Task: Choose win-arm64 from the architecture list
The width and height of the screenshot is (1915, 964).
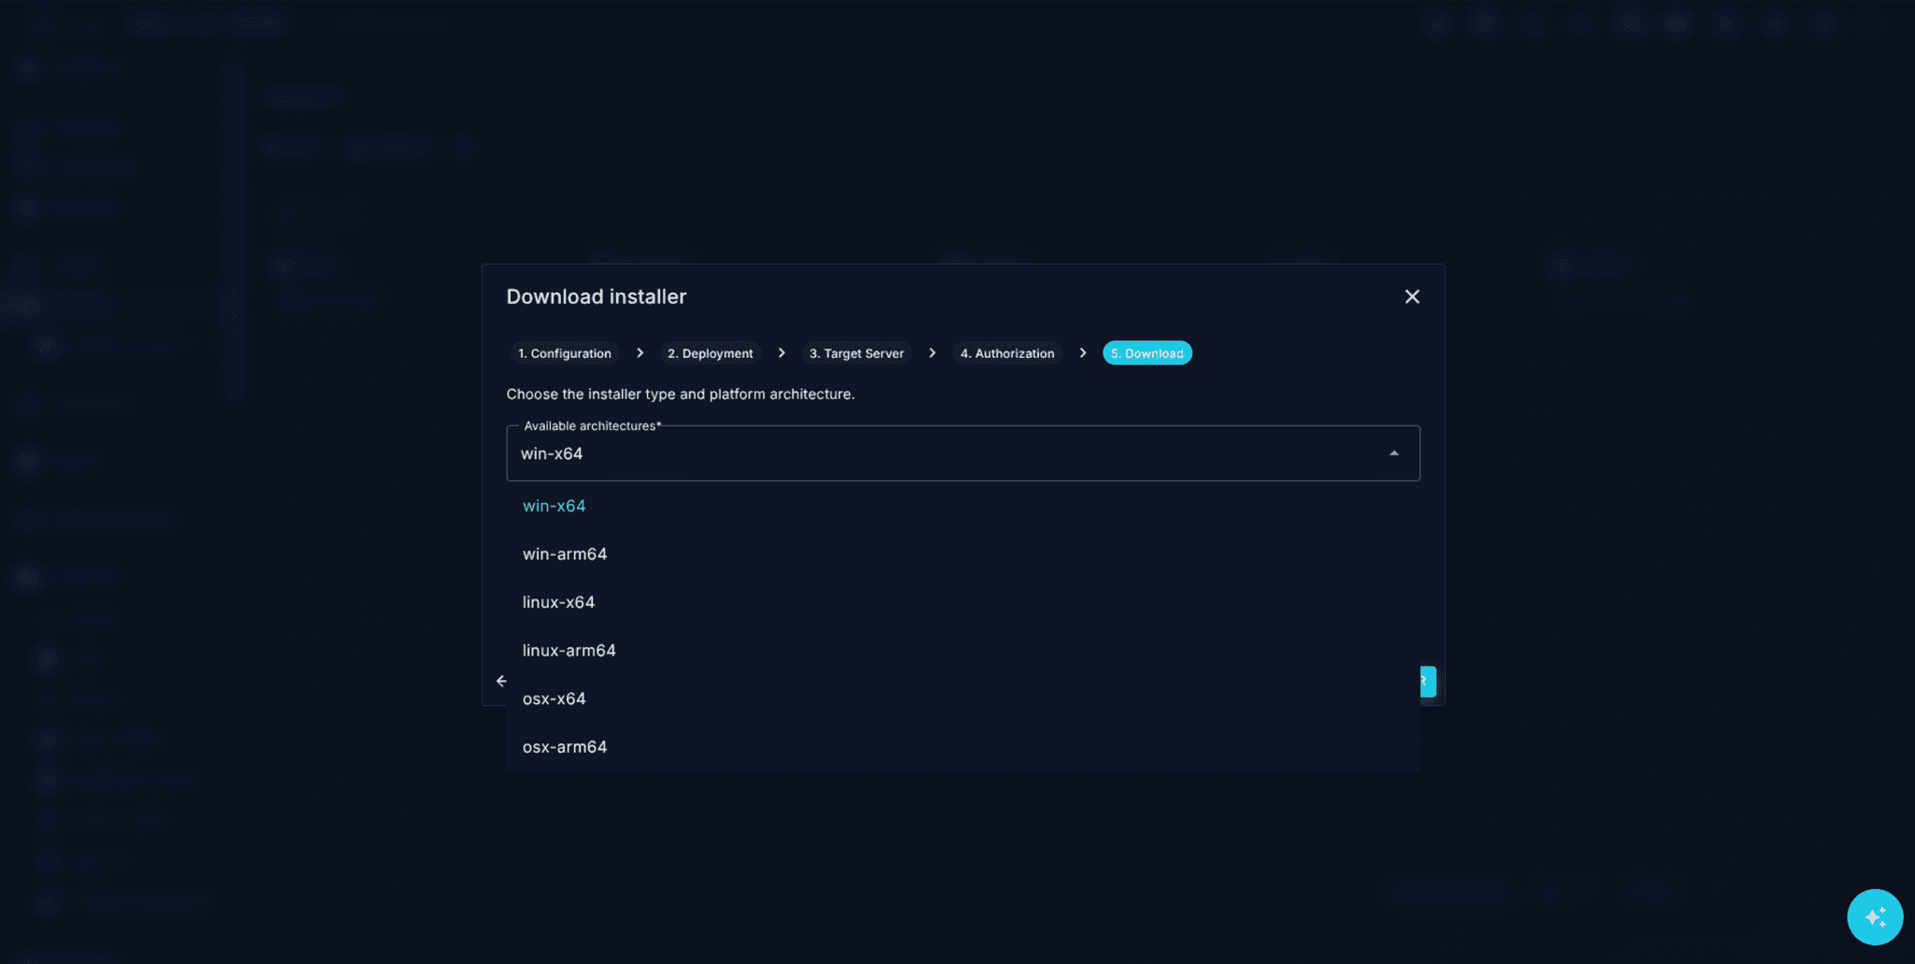Action: point(963,554)
